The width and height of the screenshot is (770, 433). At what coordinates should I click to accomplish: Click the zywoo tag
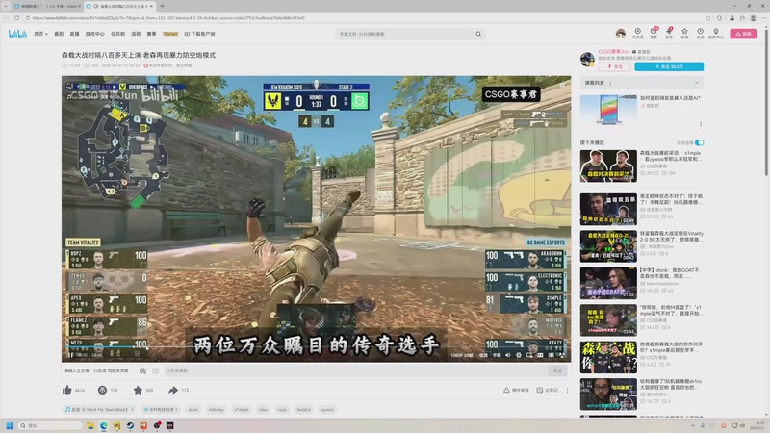tap(327, 410)
